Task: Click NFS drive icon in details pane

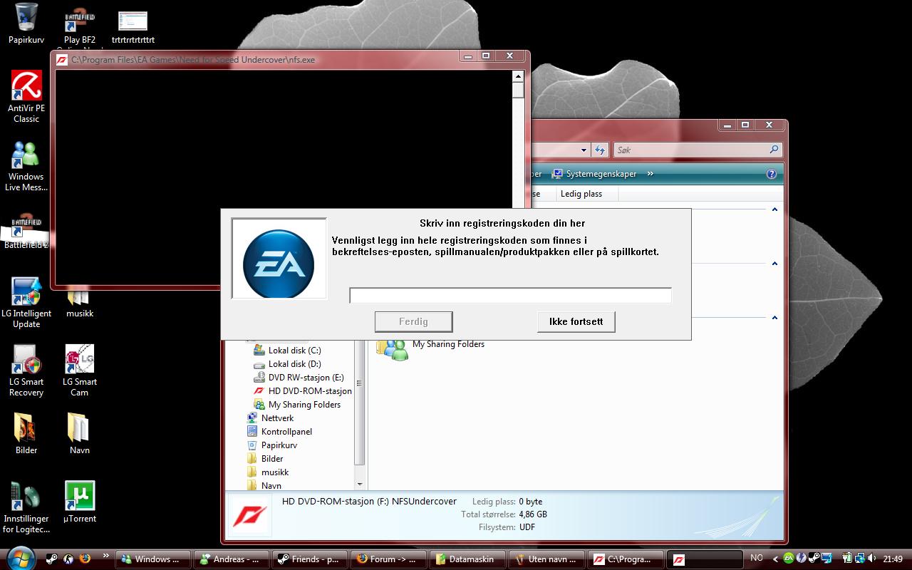Action: [x=249, y=514]
